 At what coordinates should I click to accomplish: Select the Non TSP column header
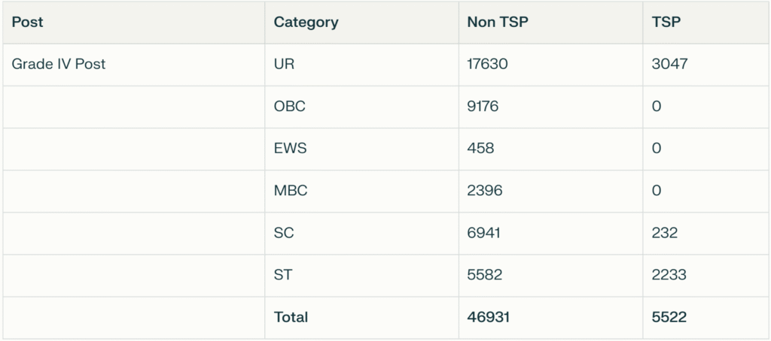click(x=498, y=22)
